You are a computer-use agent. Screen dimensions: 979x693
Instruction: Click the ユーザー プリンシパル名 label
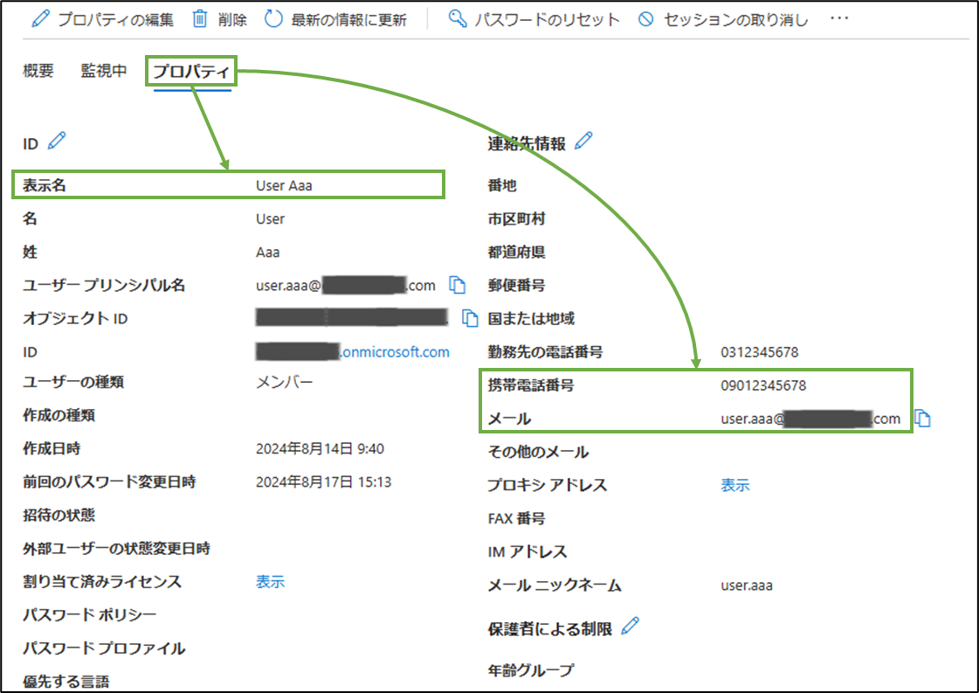[x=104, y=286]
